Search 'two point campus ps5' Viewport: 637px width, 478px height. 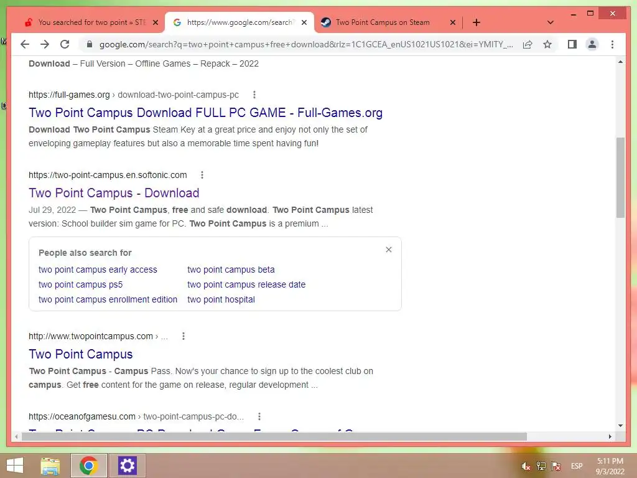click(x=80, y=284)
